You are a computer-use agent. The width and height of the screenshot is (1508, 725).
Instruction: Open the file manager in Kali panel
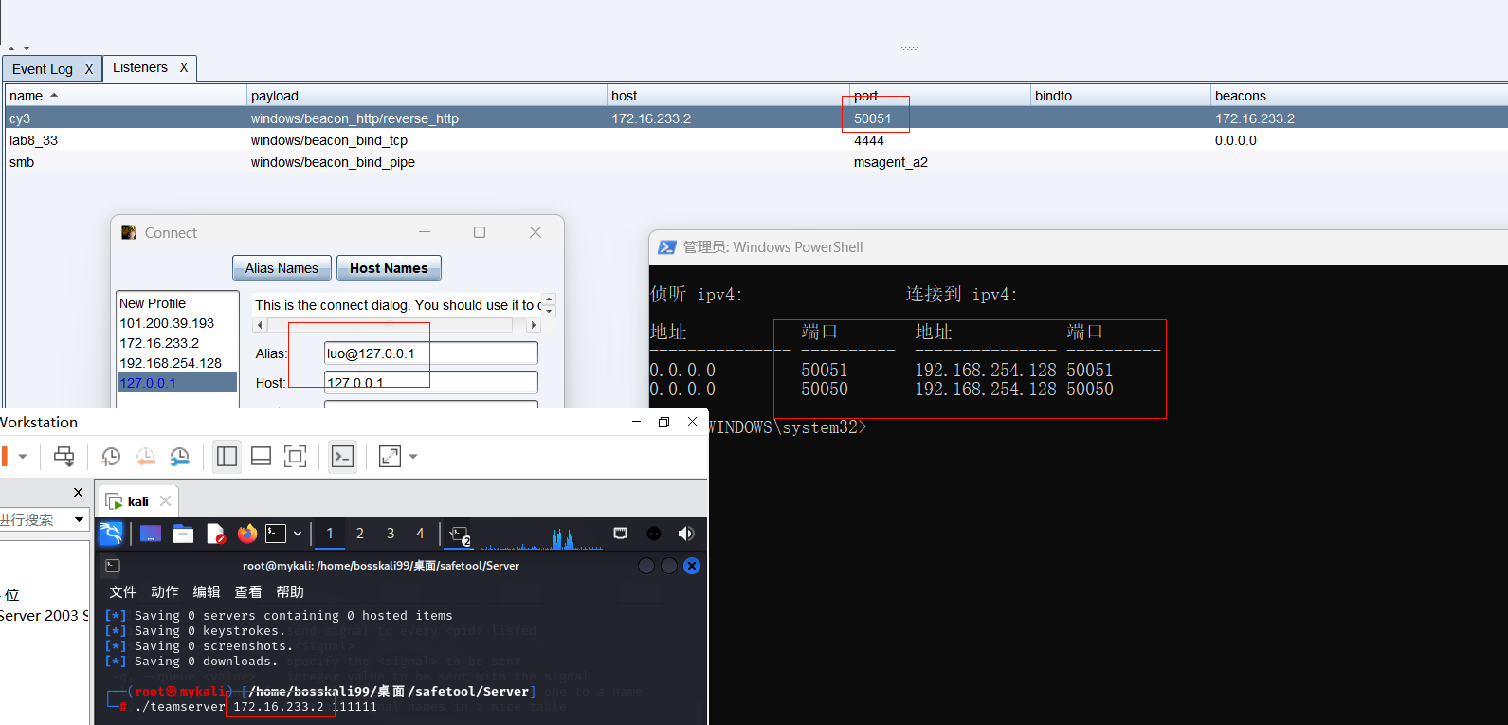(183, 534)
